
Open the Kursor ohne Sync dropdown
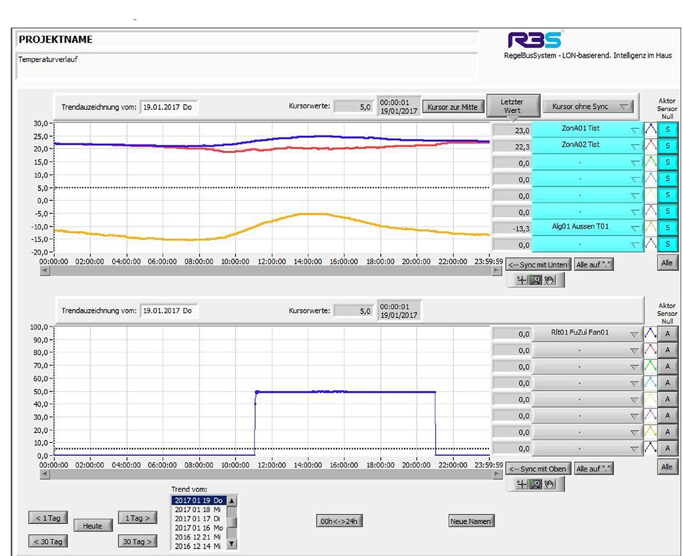tap(587, 106)
